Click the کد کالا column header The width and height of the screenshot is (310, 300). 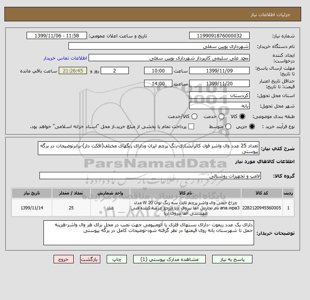262,193
